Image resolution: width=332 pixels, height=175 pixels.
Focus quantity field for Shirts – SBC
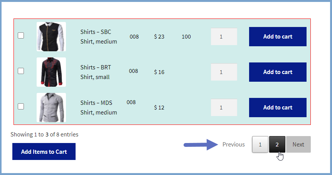[x=224, y=37]
